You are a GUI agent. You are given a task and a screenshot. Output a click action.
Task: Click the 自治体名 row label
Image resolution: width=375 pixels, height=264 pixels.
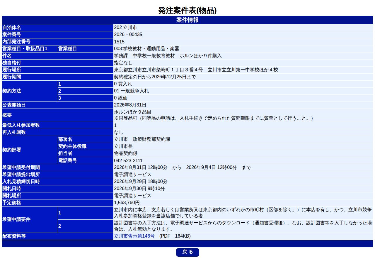(58, 28)
